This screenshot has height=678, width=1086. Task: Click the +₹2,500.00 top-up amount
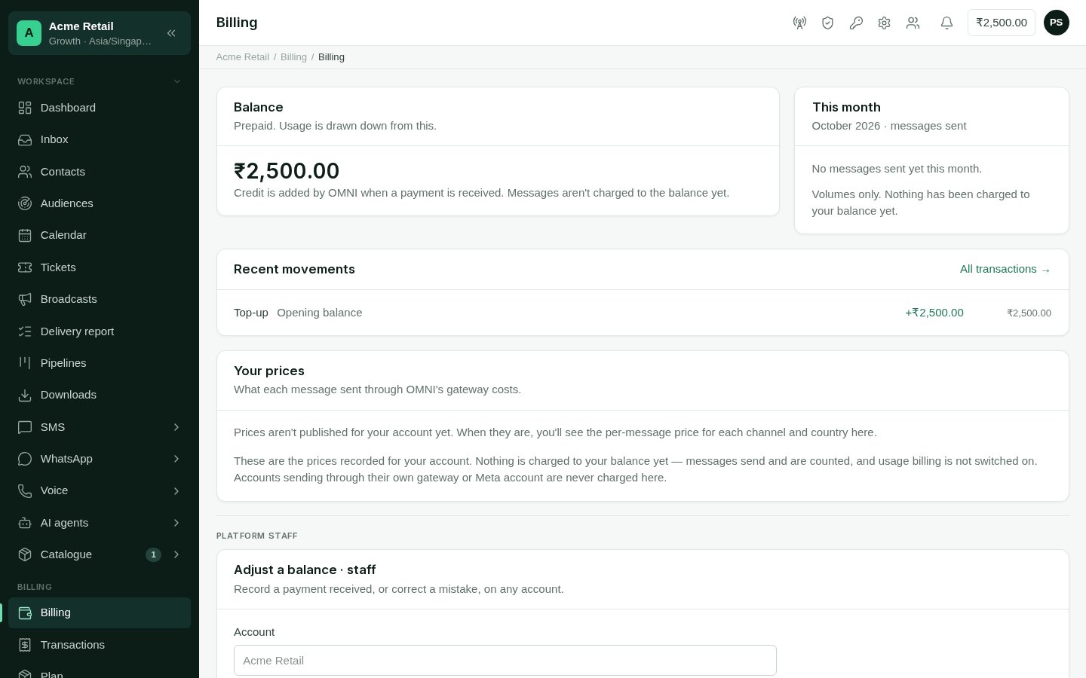pos(934,313)
